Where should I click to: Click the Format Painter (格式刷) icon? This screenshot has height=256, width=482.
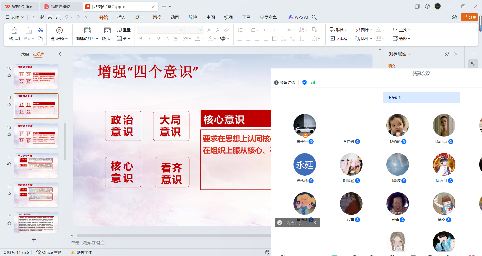[x=15, y=31]
